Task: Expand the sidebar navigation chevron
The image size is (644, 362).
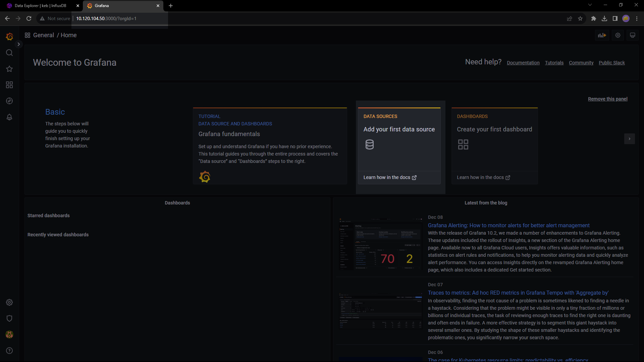Action: (19, 44)
